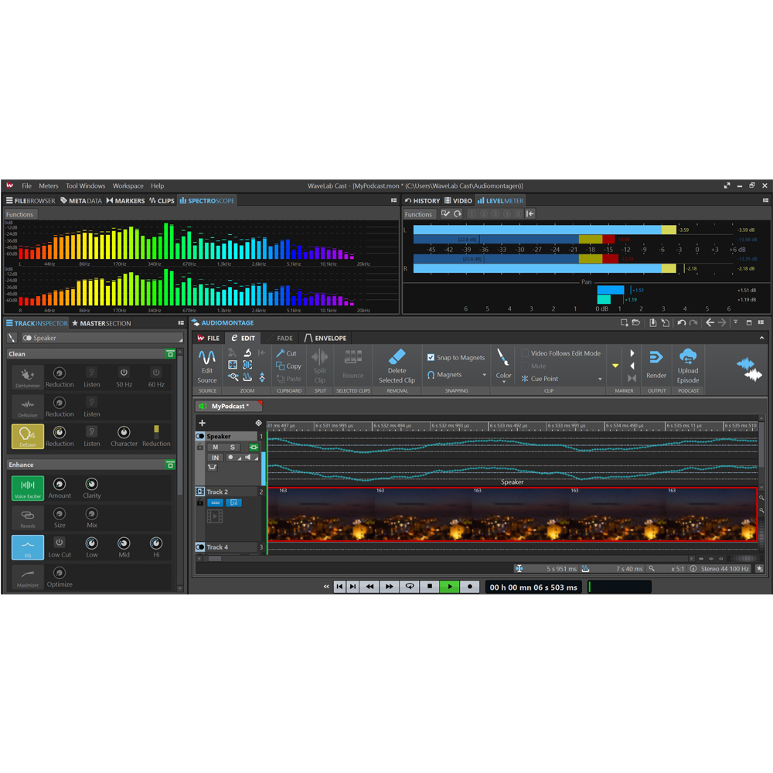Click the Loop button in transport
The width and height of the screenshot is (773, 773).
(x=409, y=587)
